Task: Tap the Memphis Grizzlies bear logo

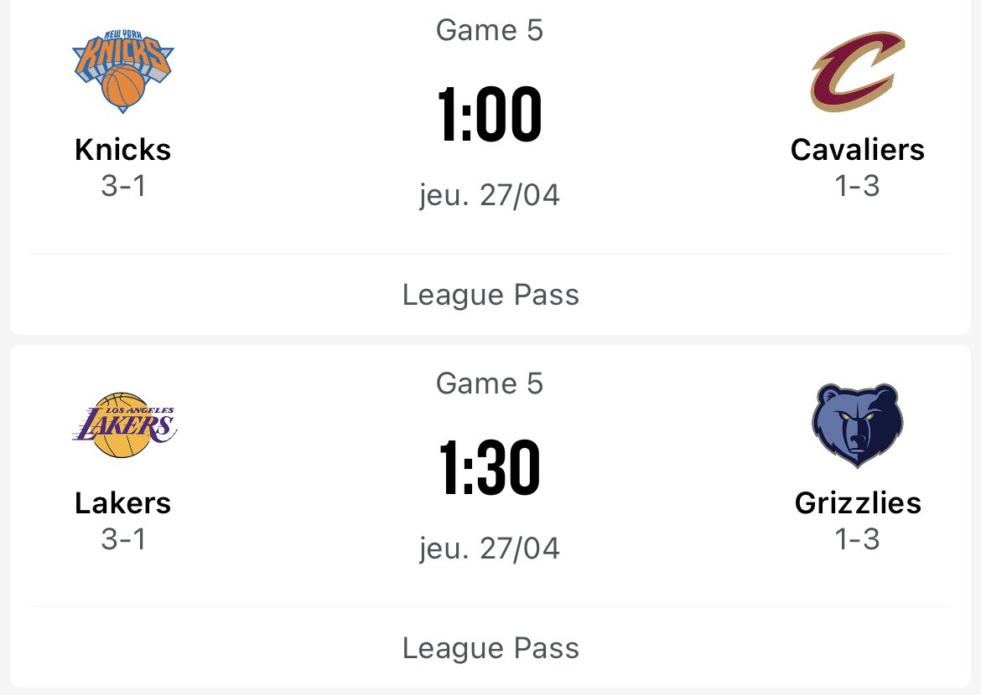Action: (858, 425)
